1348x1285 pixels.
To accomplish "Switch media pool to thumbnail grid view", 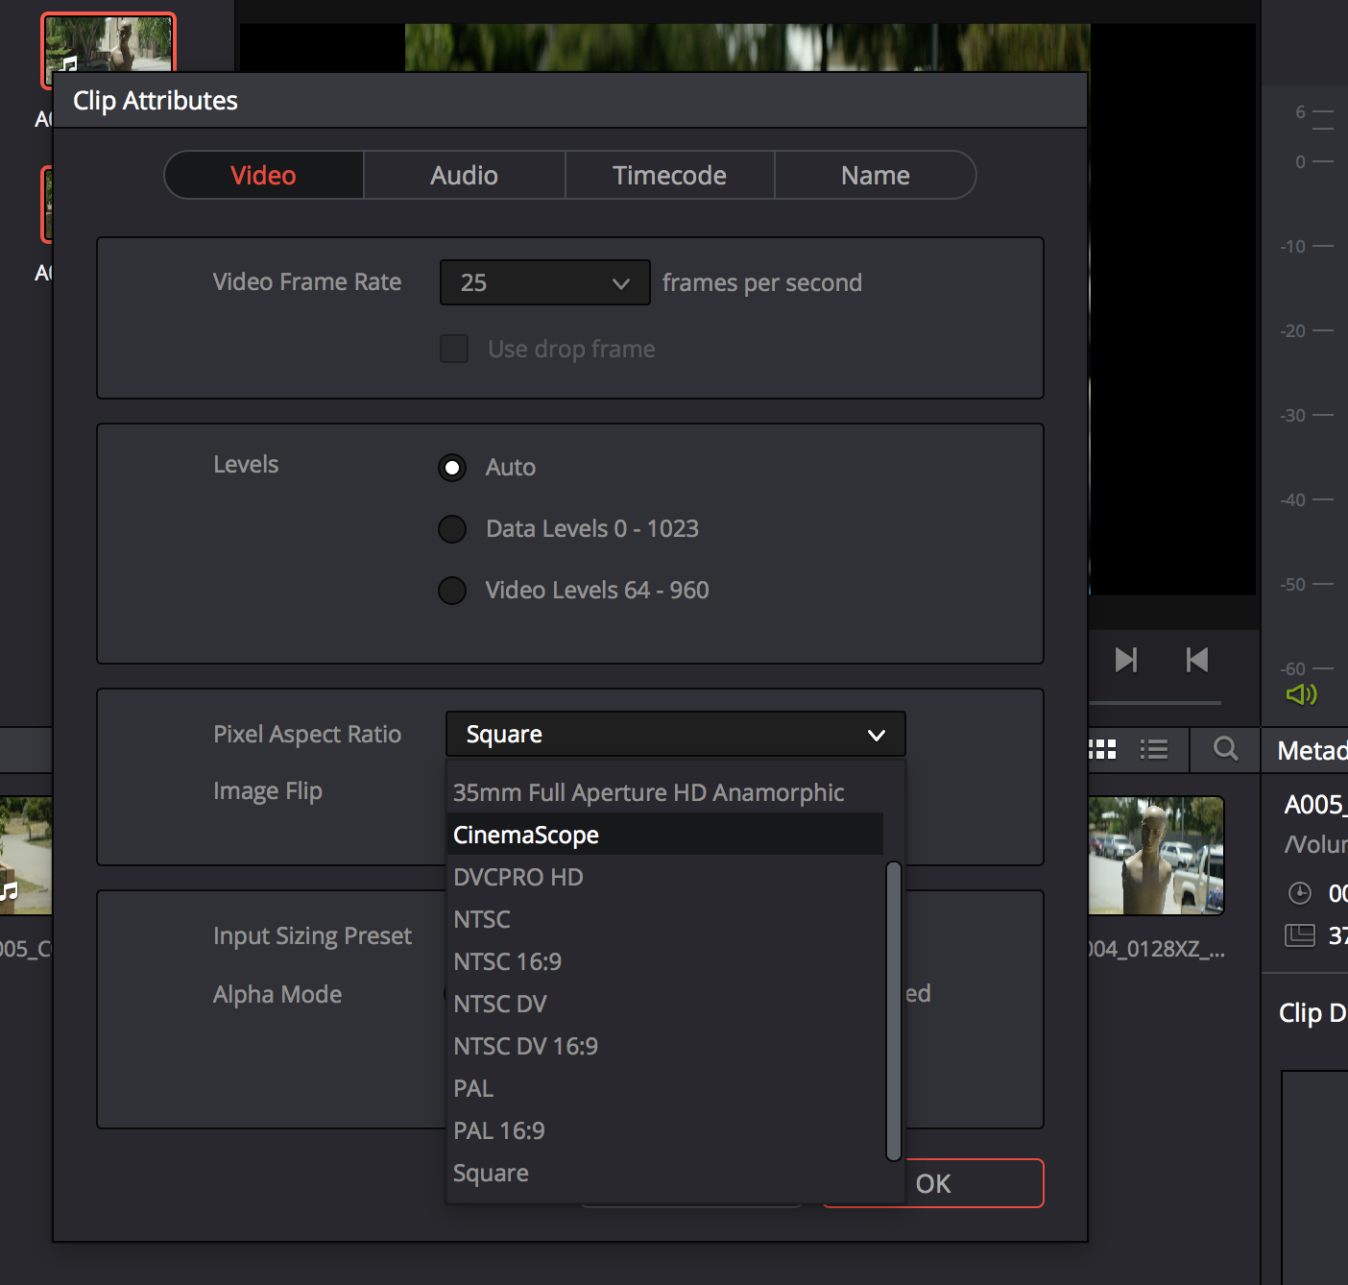I will 1102,749.
